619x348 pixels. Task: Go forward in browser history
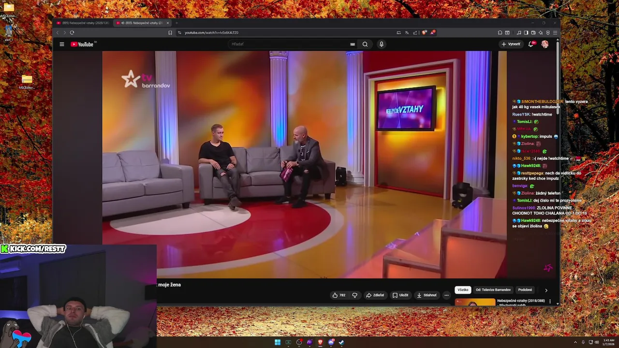point(64,32)
